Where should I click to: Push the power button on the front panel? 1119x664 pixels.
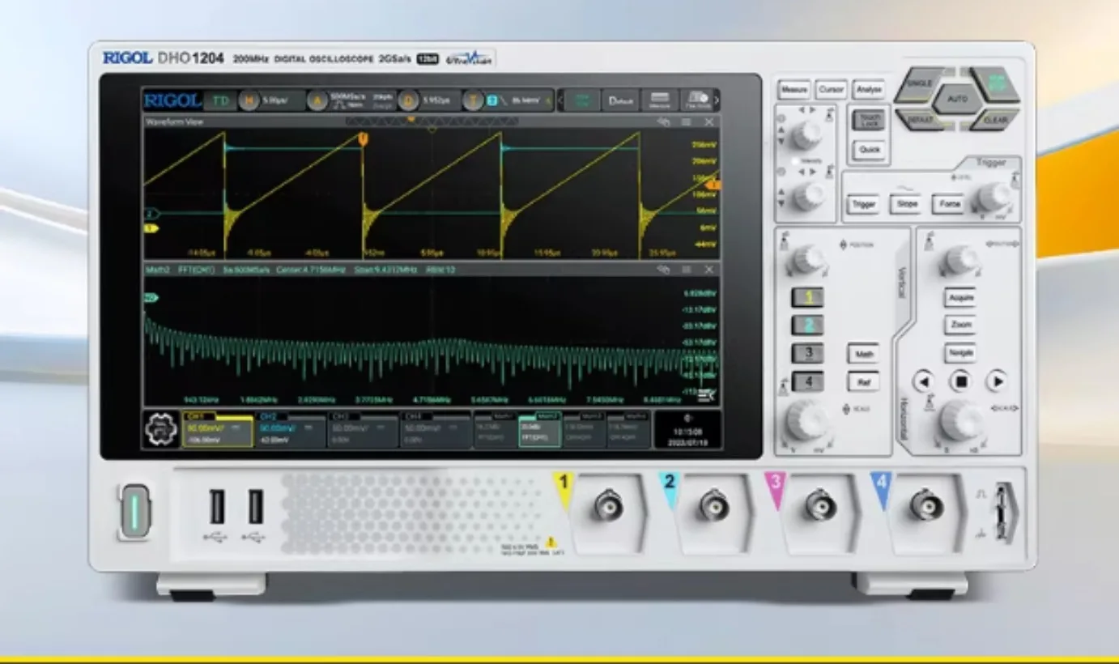point(135,511)
